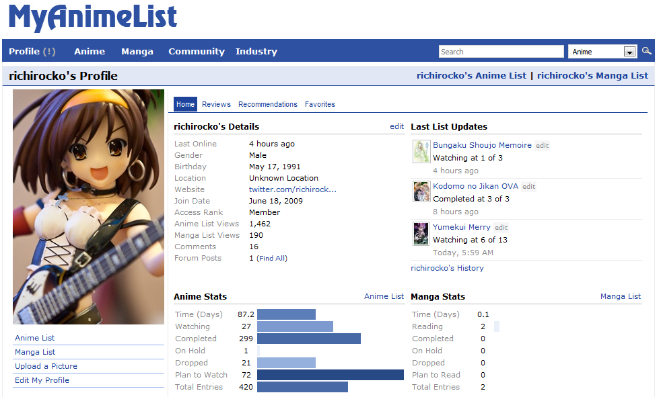The height and width of the screenshot is (397, 659).
Task: Click the anime Completed count 299
Action: pos(246,339)
